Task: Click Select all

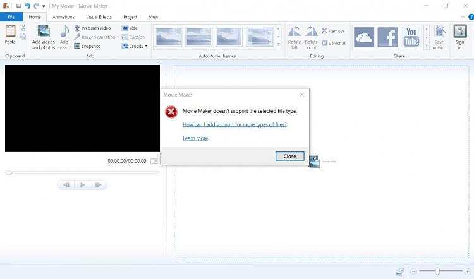Action: (x=334, y=43)
